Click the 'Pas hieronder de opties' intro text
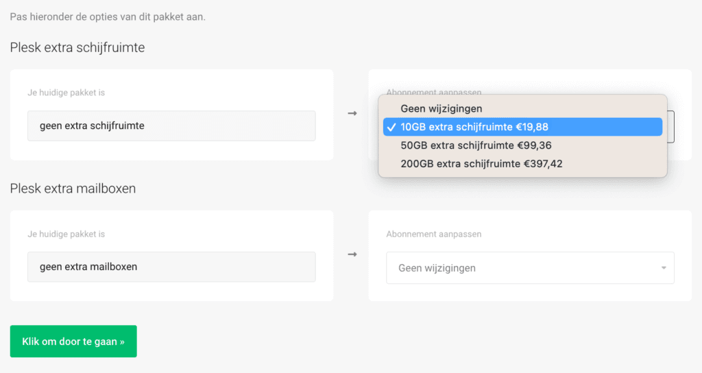Viewport: 702px width, 373px height. (x=108, y=16)
